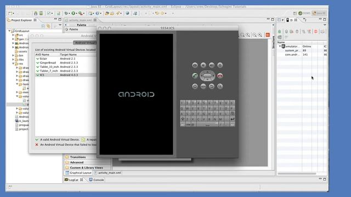
Task: Click Link with Editor icon in Project Explorer
Action: tap(48, 26)
